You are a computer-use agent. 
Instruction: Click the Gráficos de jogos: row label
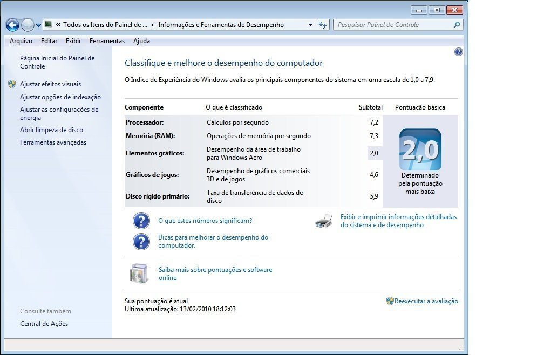click(152, 175)
